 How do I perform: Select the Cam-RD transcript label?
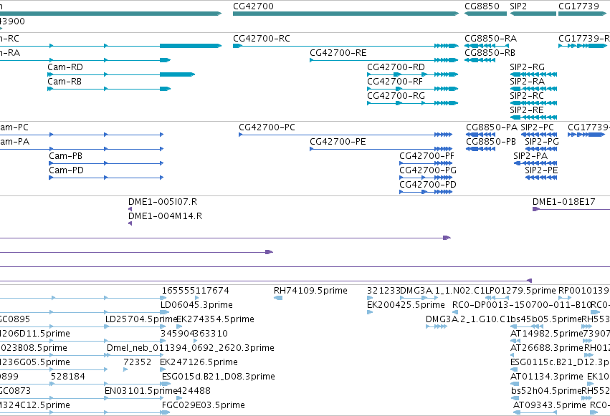(65, 67)
